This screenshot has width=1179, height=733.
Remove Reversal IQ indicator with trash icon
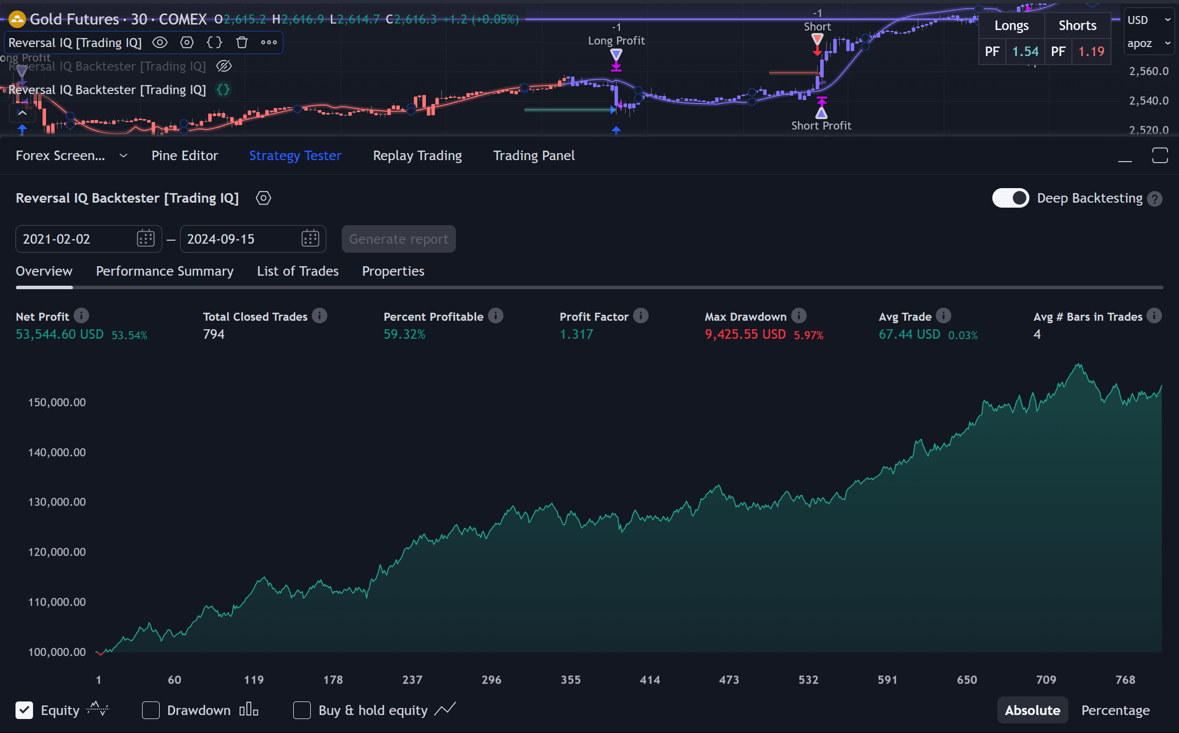pos(242,43)
